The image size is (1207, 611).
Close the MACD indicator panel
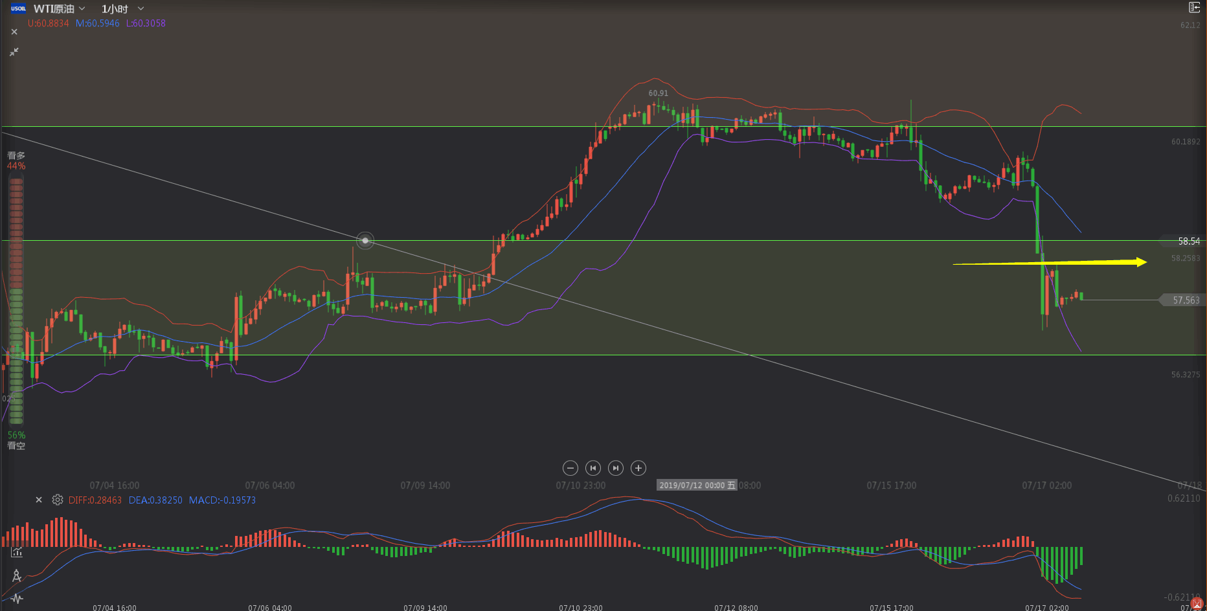pos(39,500)
